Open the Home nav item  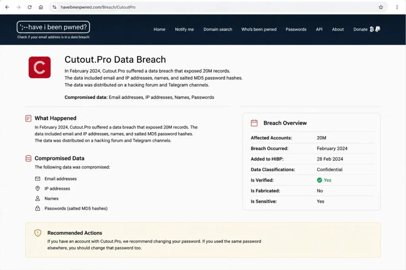point(159,29)
